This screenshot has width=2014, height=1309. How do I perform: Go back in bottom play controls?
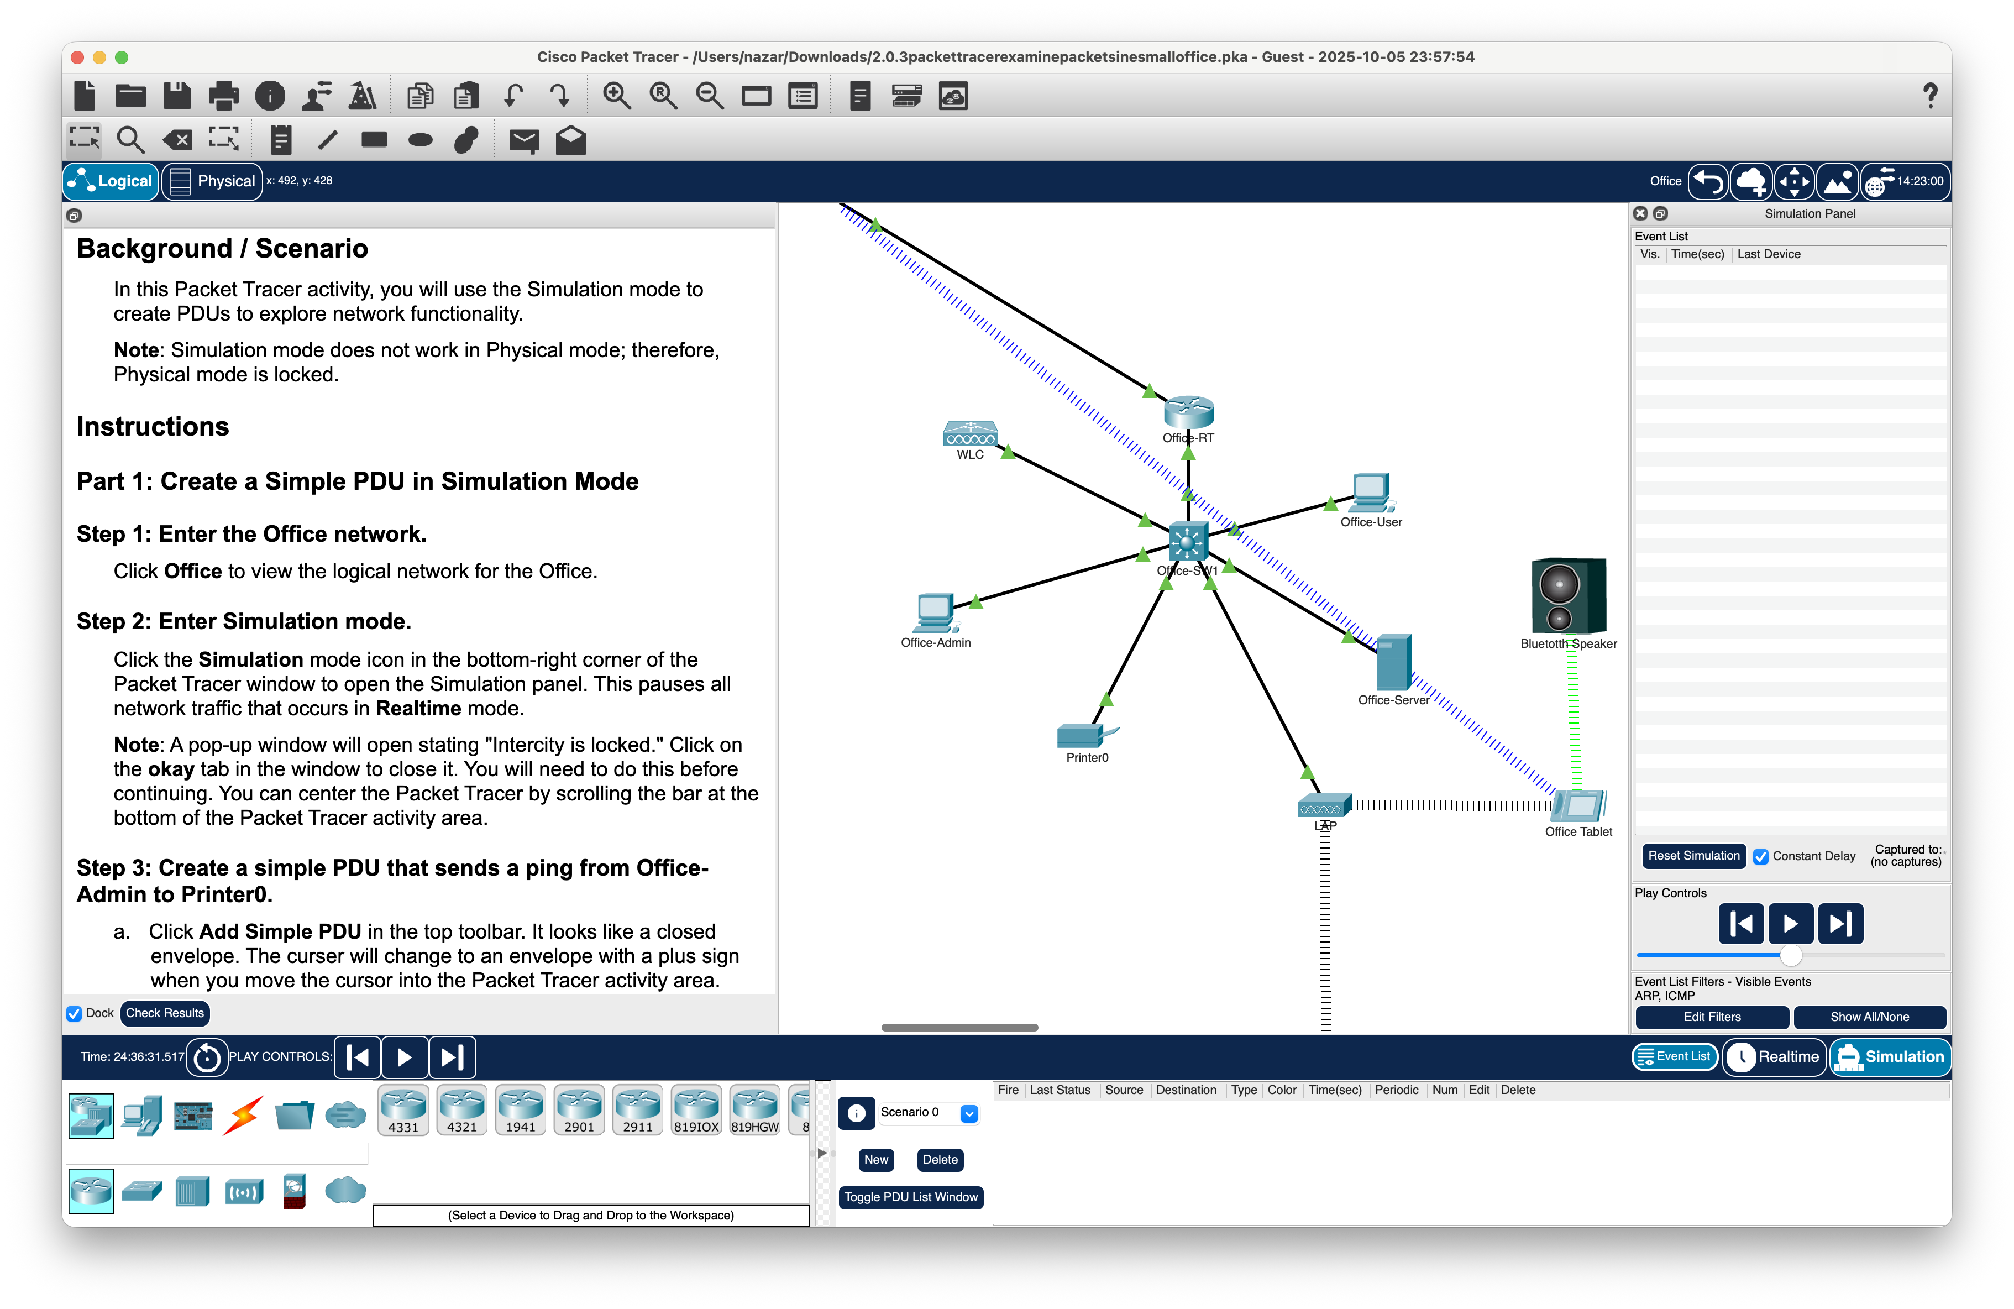coord(358,1057)
